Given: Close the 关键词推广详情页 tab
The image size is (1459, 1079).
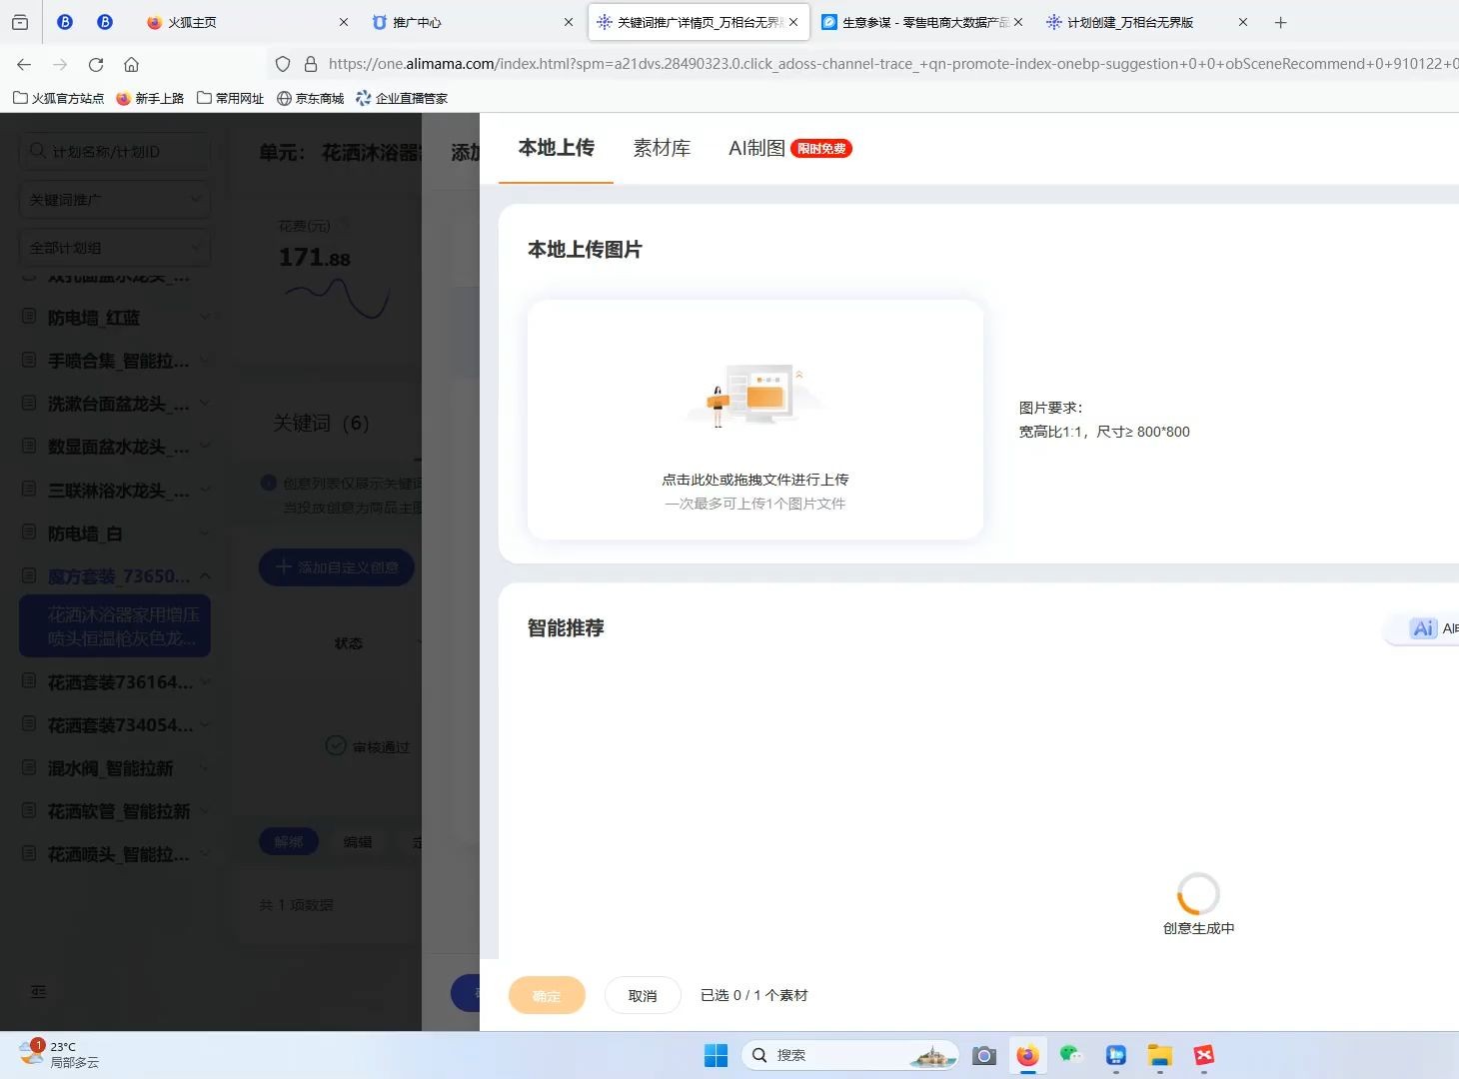Looking at the screenshot, I should pyautogui.click(x=793, y=22).
